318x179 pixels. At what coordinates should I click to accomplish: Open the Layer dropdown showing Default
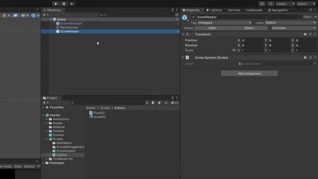pyautogui.click(x=291, y=23)
